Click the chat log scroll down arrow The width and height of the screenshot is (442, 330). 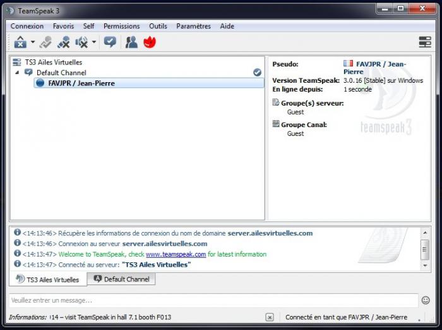click(x=425, y=266)
